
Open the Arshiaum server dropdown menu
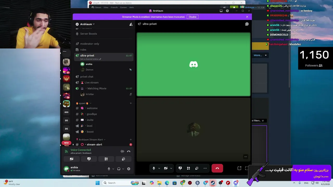tap(87, 24)
